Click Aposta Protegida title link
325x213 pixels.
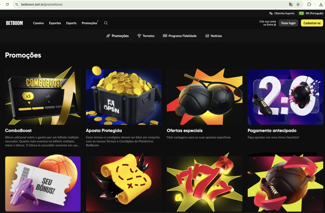104,130
